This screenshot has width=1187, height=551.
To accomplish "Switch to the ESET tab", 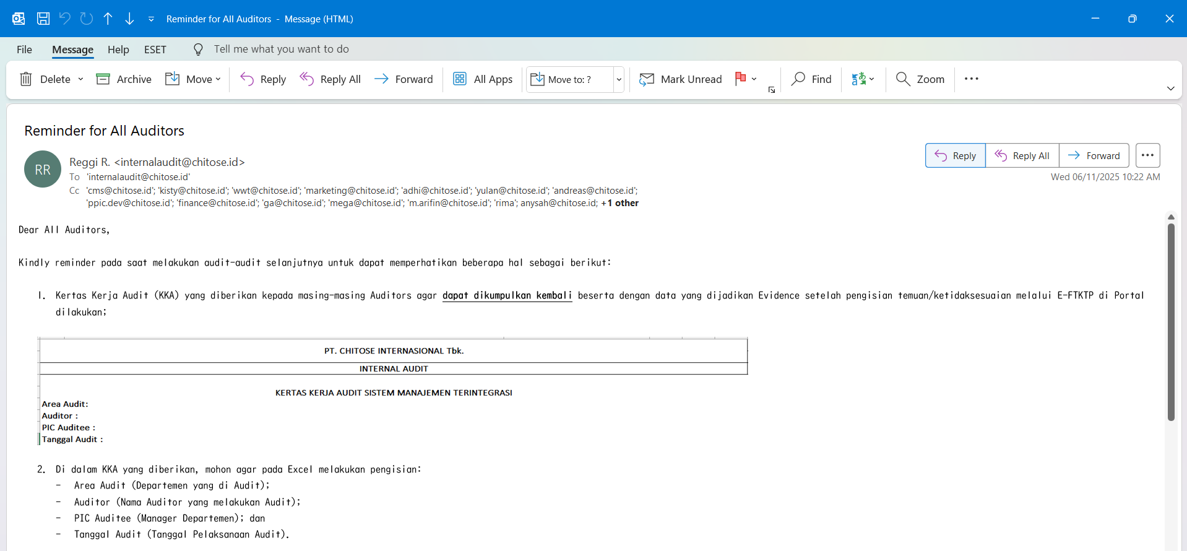I will pyautogui.click(x=155, y=50).
